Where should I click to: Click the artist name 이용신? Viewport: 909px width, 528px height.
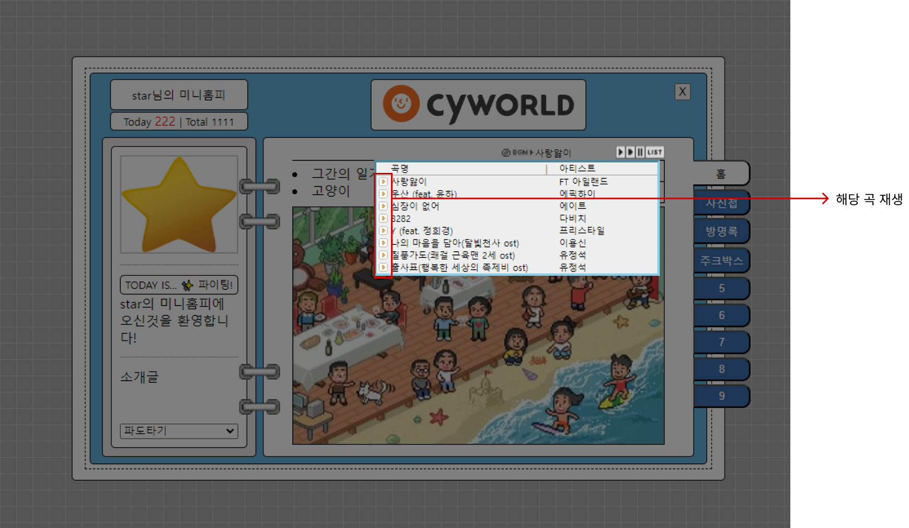pos(573,243)
